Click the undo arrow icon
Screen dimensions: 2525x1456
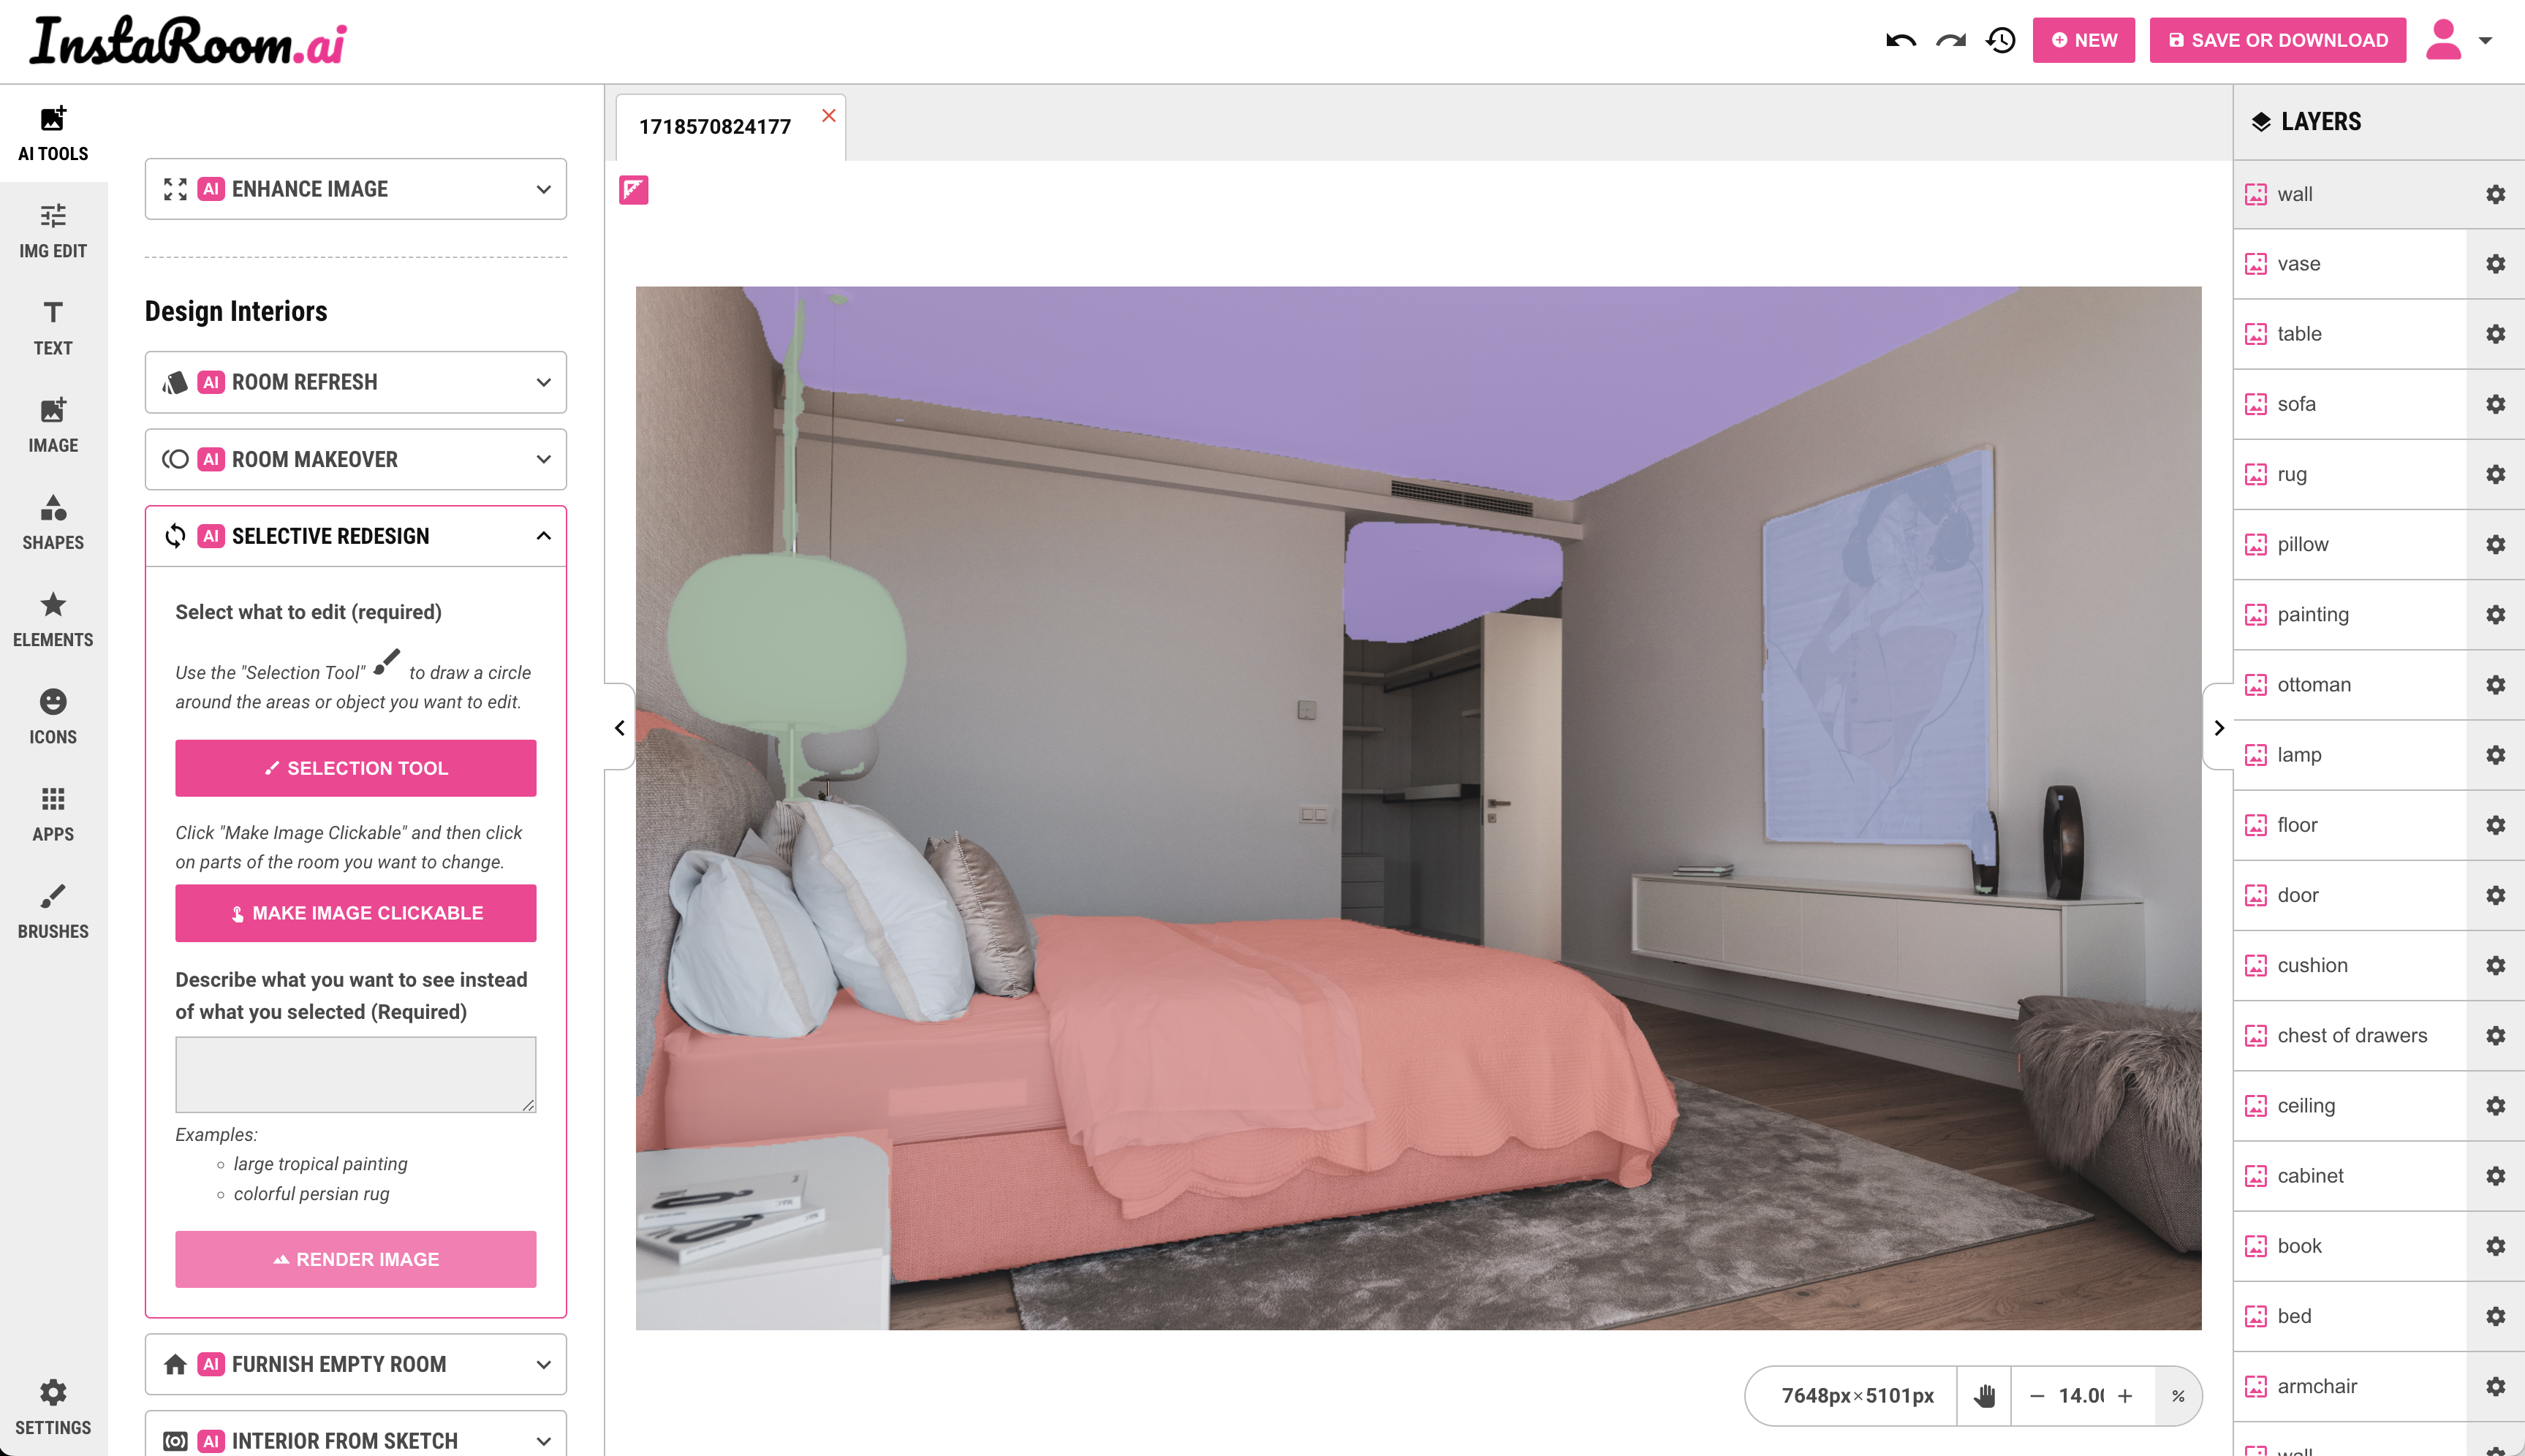(x=1900, y=41)
